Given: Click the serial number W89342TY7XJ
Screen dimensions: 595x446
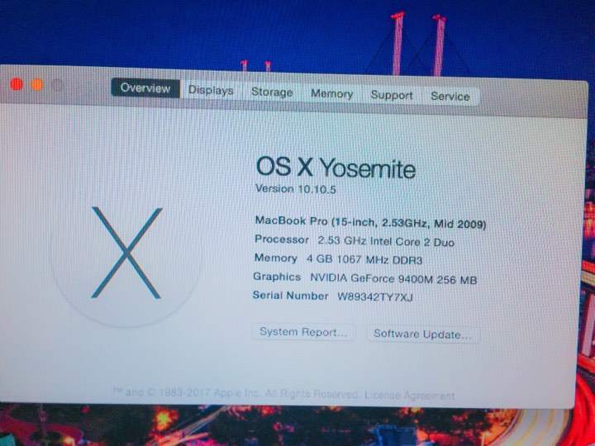Looking at the screenshot, I should click(x=375, y=297).
